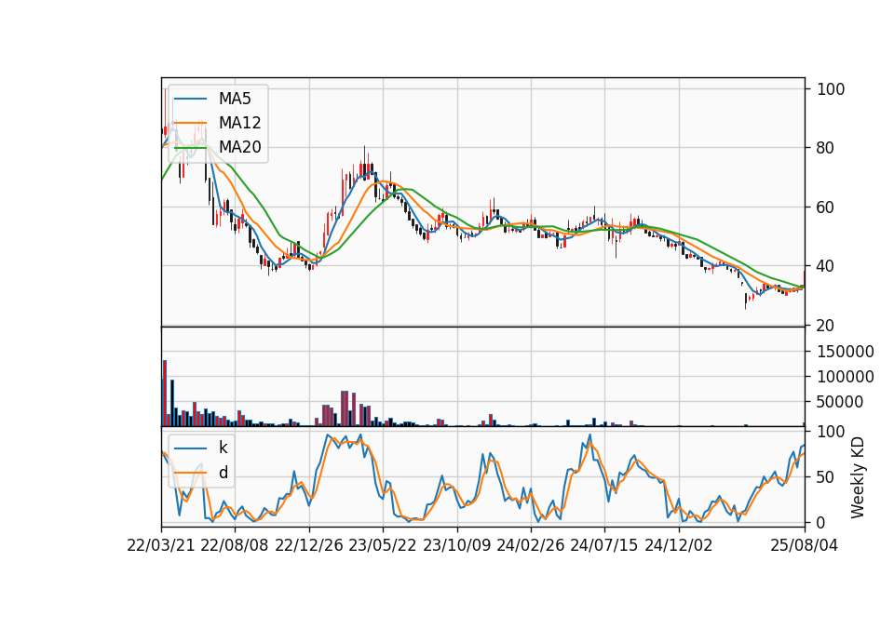Click the 24/07/15 date axis label
This screenshot has width=894, height=642.
click(x=604, y=545)
